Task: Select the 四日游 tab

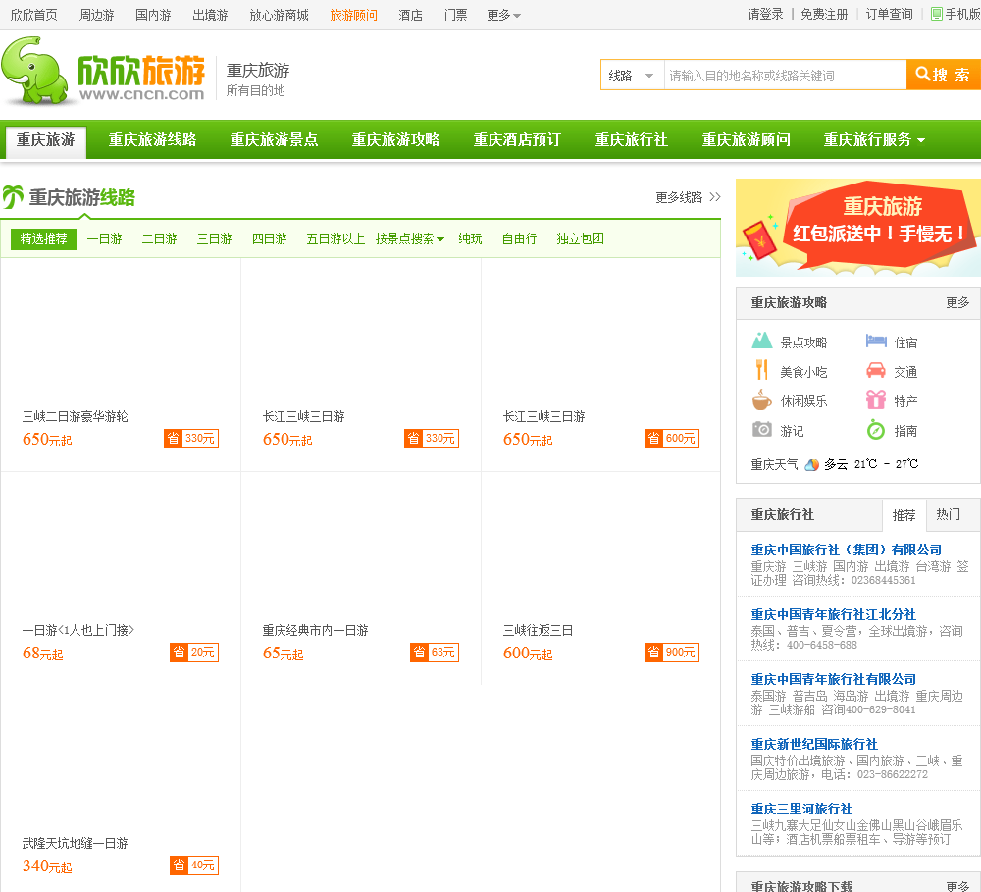Action: tap(270, 239)
